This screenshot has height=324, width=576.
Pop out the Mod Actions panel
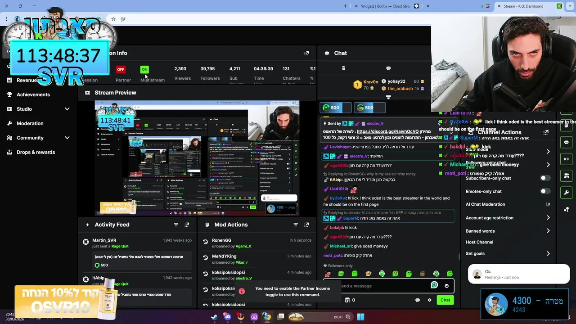click(x=306, y=225)
